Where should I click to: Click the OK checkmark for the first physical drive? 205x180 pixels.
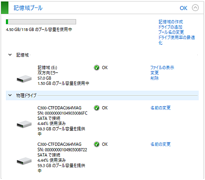[x=97, y=108]
